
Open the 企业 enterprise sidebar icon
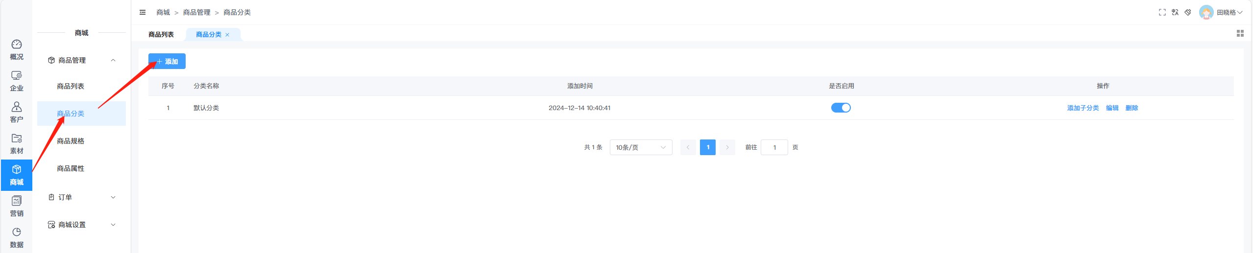17,81
